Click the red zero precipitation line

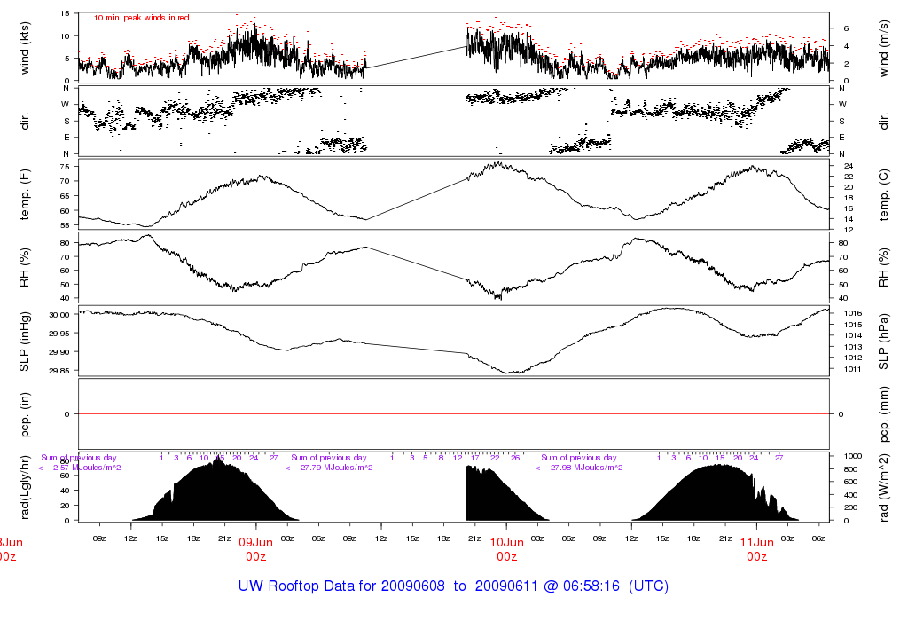[x=453, y=414]
